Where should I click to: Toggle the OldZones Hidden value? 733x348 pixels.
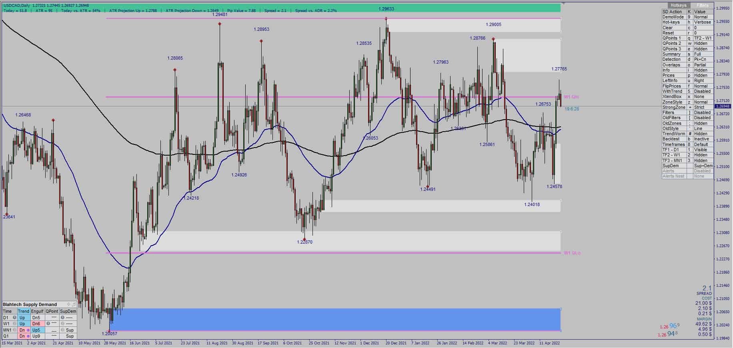coord(703,123)
